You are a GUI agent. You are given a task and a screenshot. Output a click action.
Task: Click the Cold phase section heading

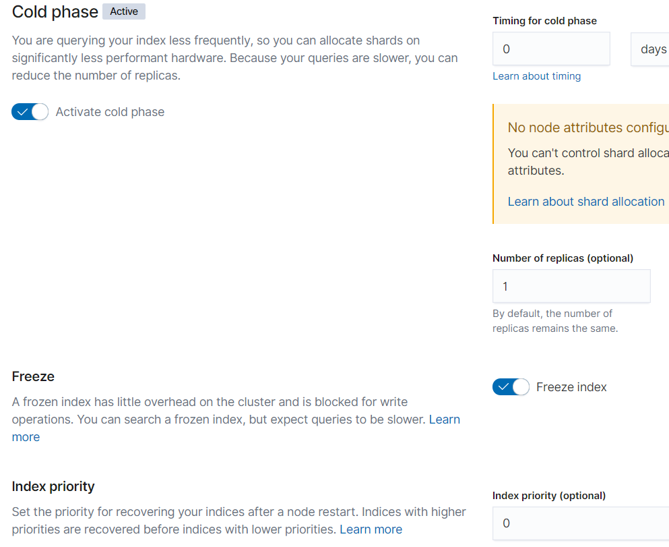[x=55, y=11]
